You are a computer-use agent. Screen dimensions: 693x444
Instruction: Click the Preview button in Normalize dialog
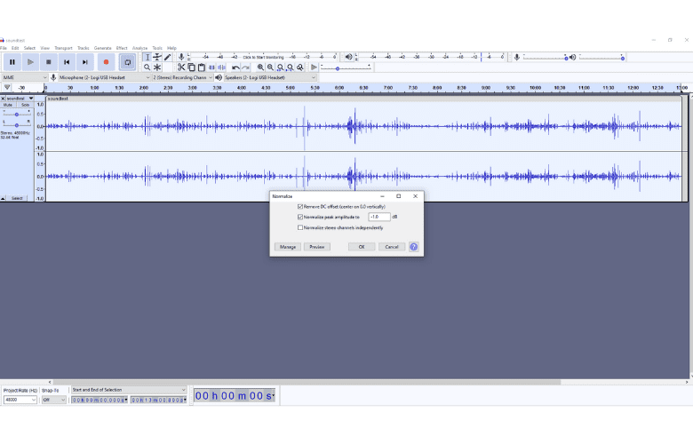pos(316,247)
